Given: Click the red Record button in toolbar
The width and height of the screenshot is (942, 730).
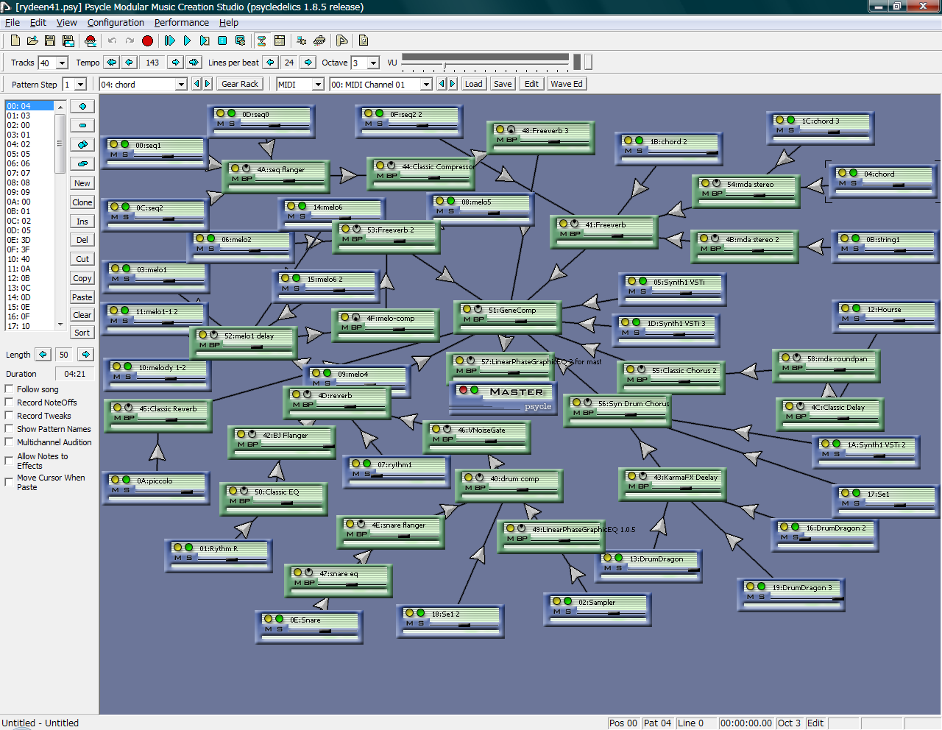Looking at the screenshot, I should [147, 41].
